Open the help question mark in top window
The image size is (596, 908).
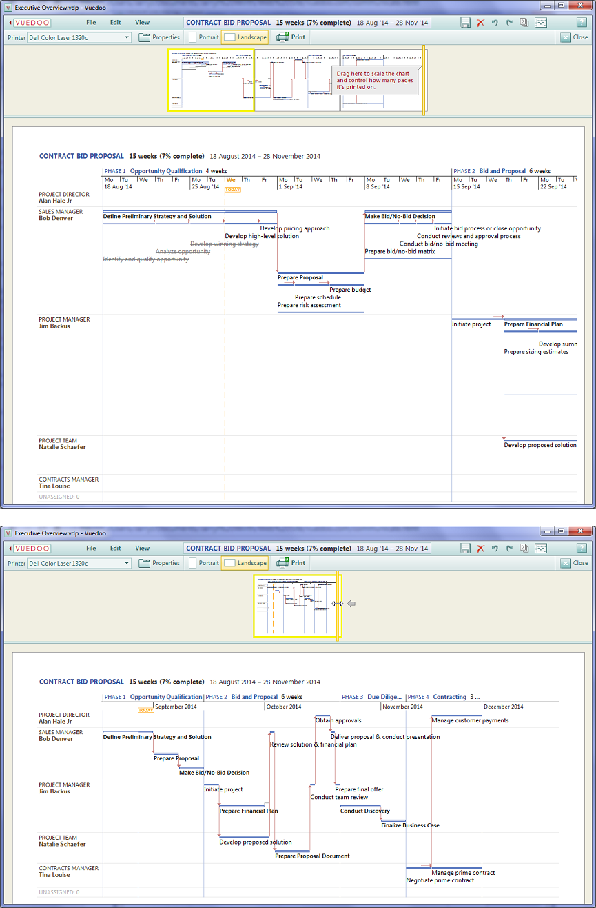[x=581, y=23]
